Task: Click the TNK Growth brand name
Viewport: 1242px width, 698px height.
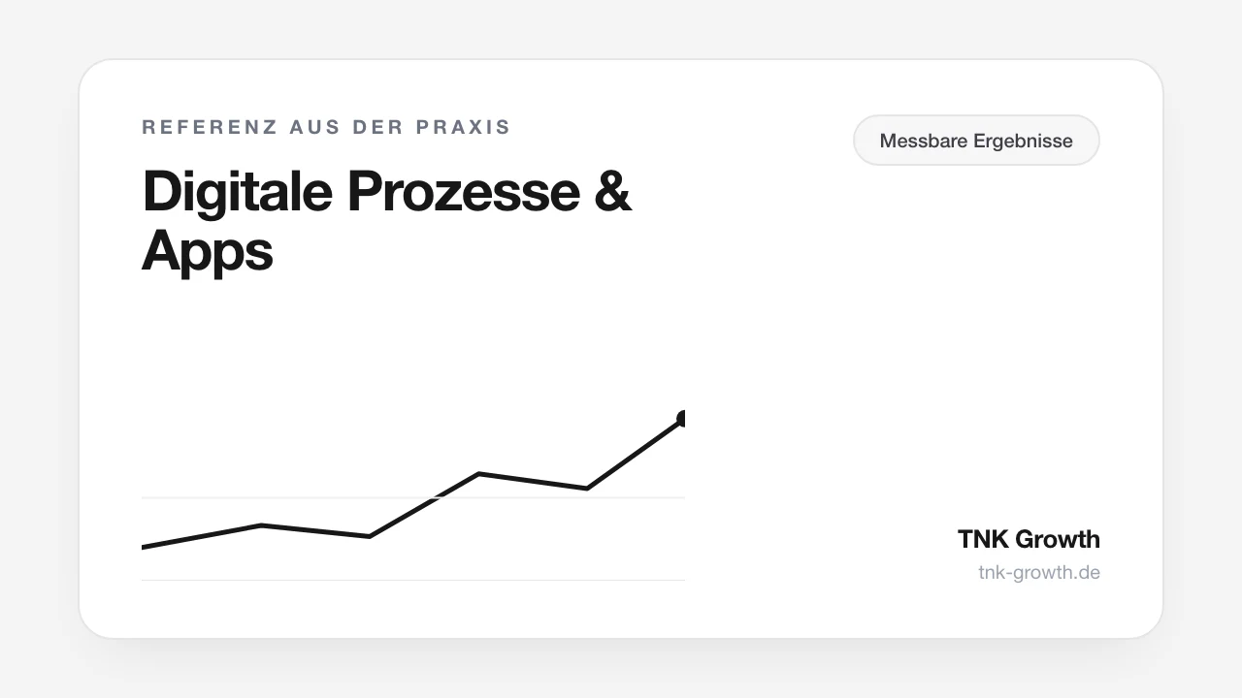Action: (x=1029, y=539)
